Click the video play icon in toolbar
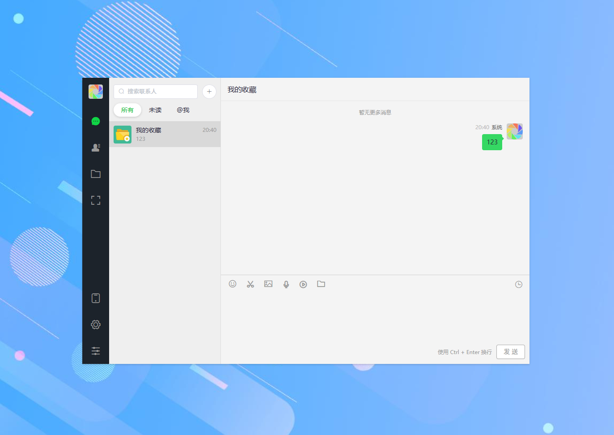Screen dimensions: 614x435 coord(303,284)
